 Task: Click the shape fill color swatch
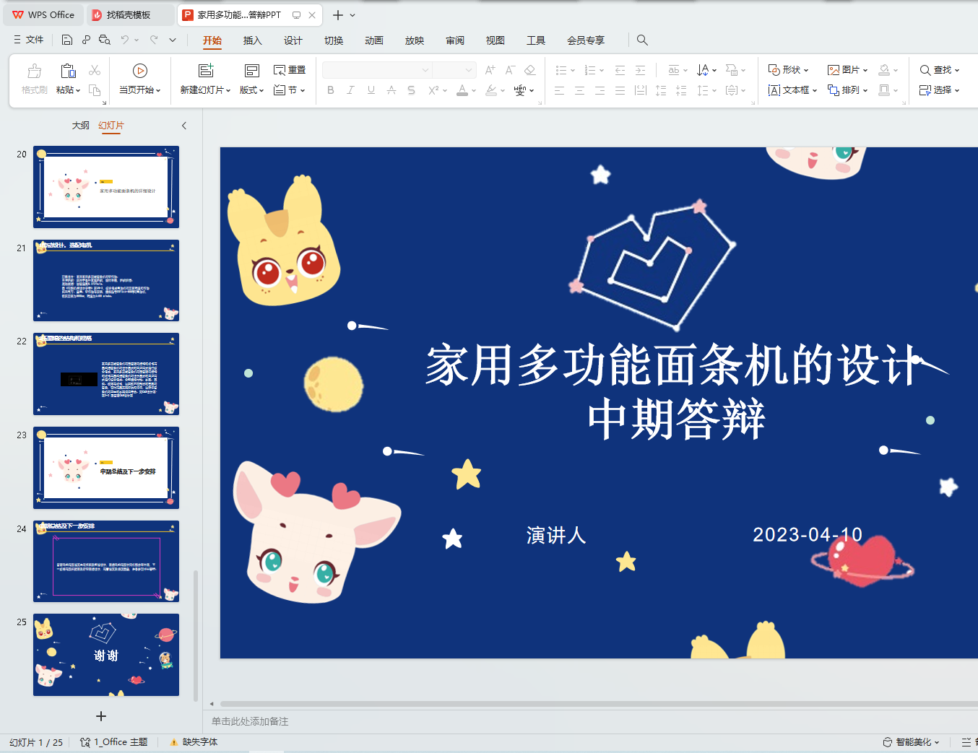click(884, 70)
